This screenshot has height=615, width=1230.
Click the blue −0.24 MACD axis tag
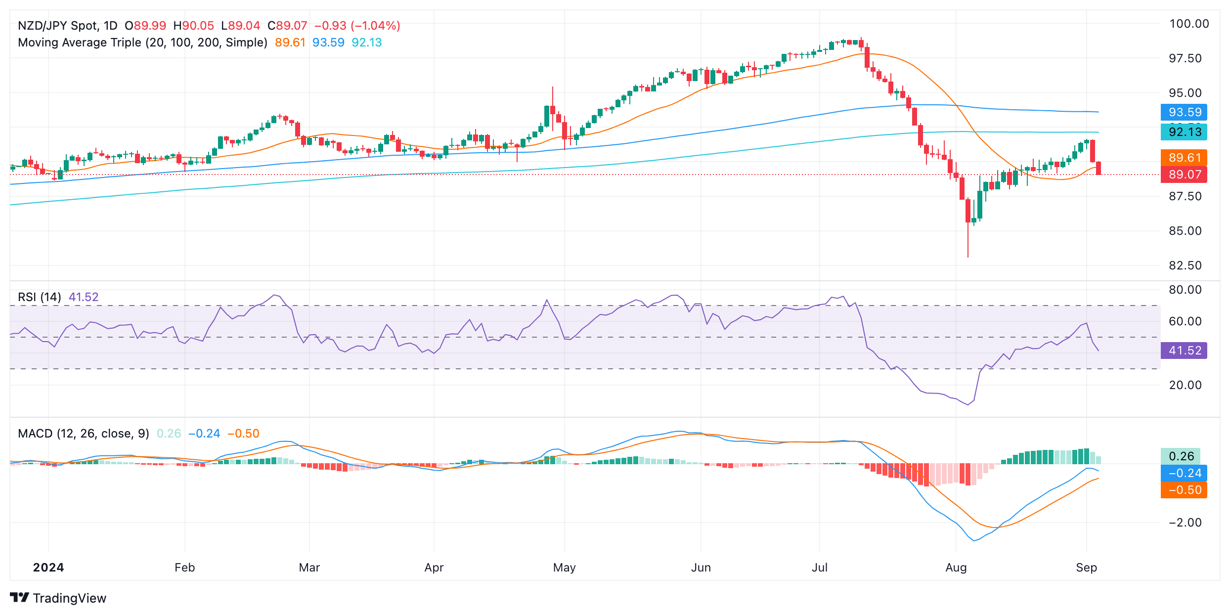click(x=1184, y=473)
